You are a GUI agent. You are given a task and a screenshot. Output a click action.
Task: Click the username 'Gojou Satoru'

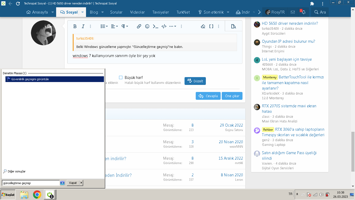(x=234, y=130)
